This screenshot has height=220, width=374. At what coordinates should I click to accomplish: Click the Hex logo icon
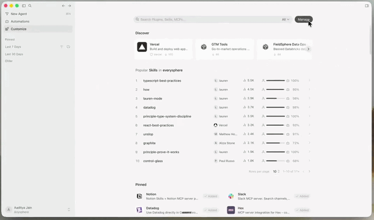pos(231,210)
